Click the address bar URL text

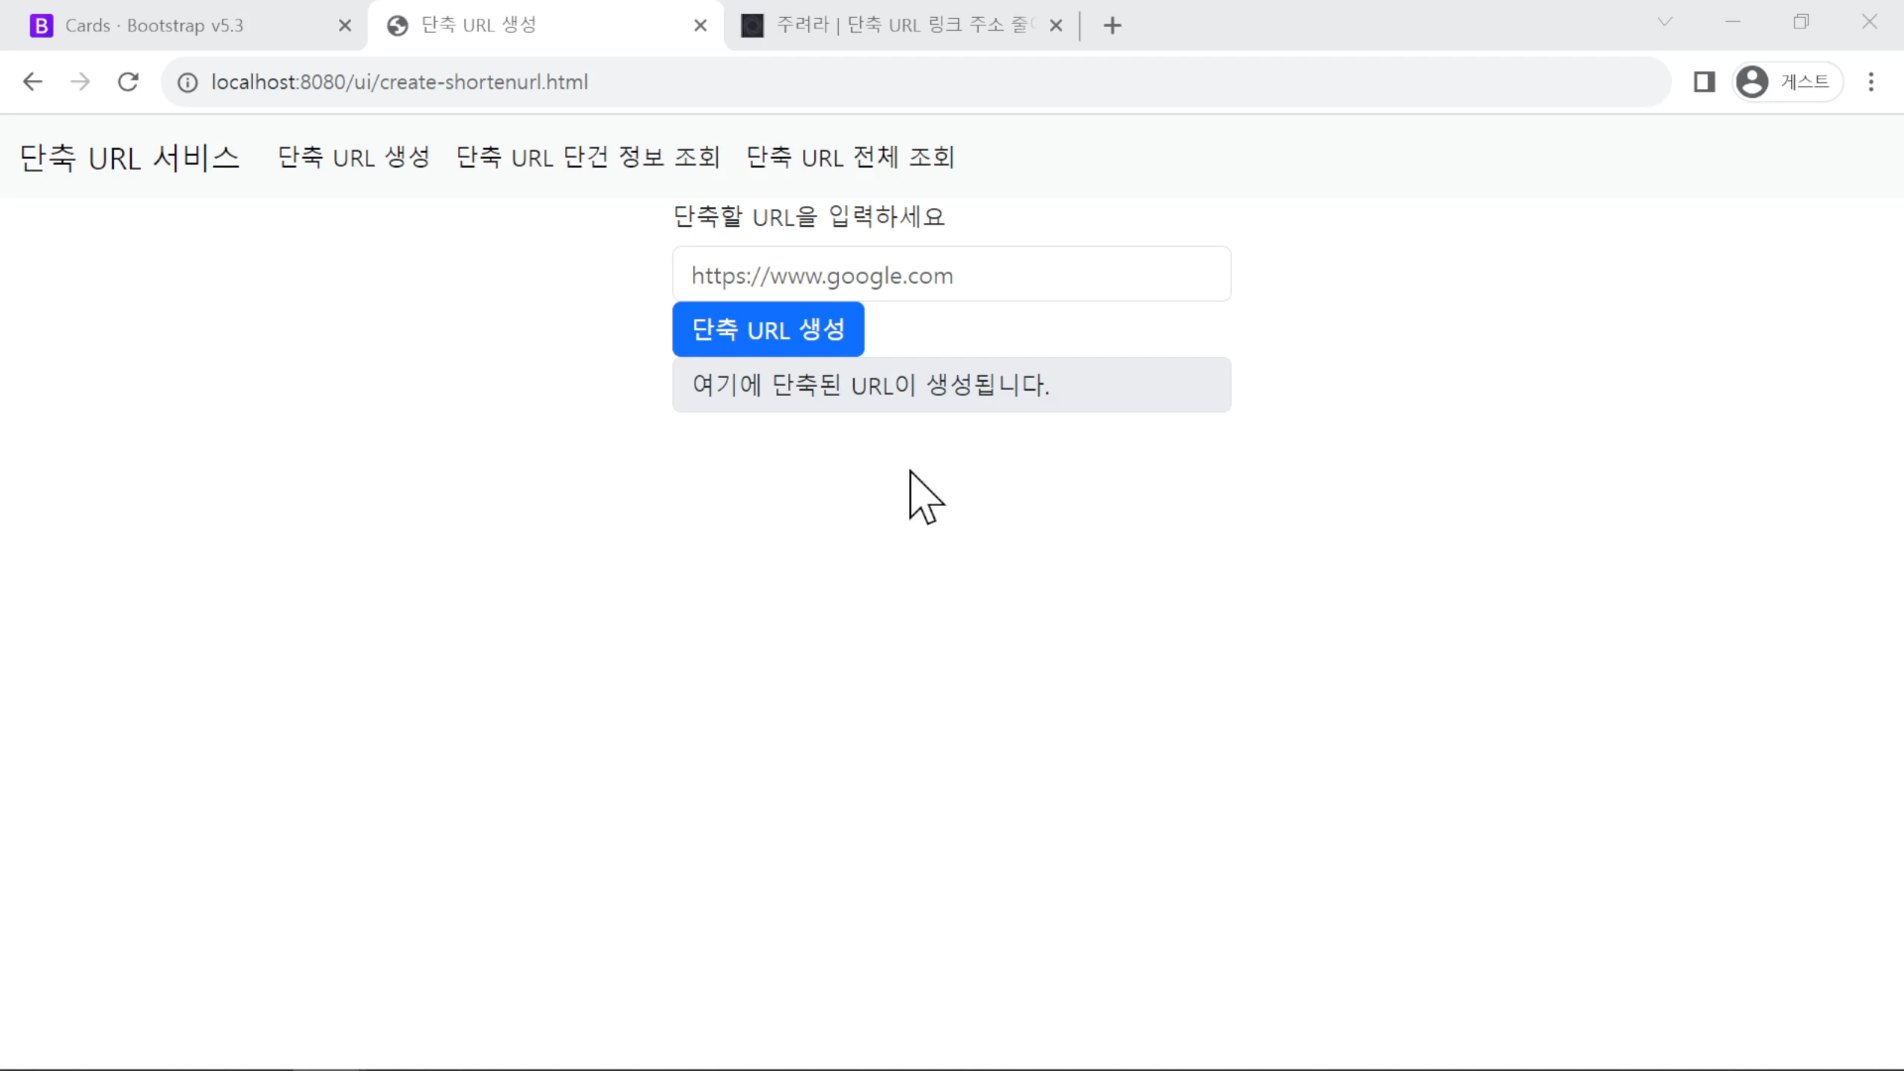400,82
